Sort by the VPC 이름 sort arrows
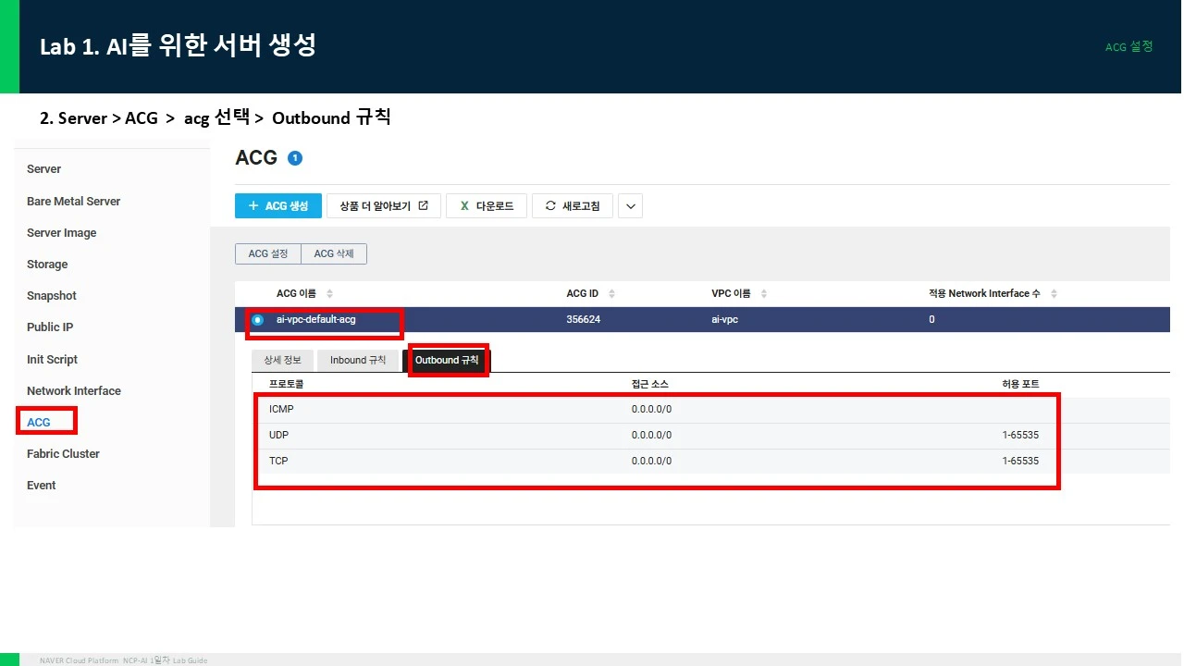Viewport: 1184px width, 666px height. point(764,293)
